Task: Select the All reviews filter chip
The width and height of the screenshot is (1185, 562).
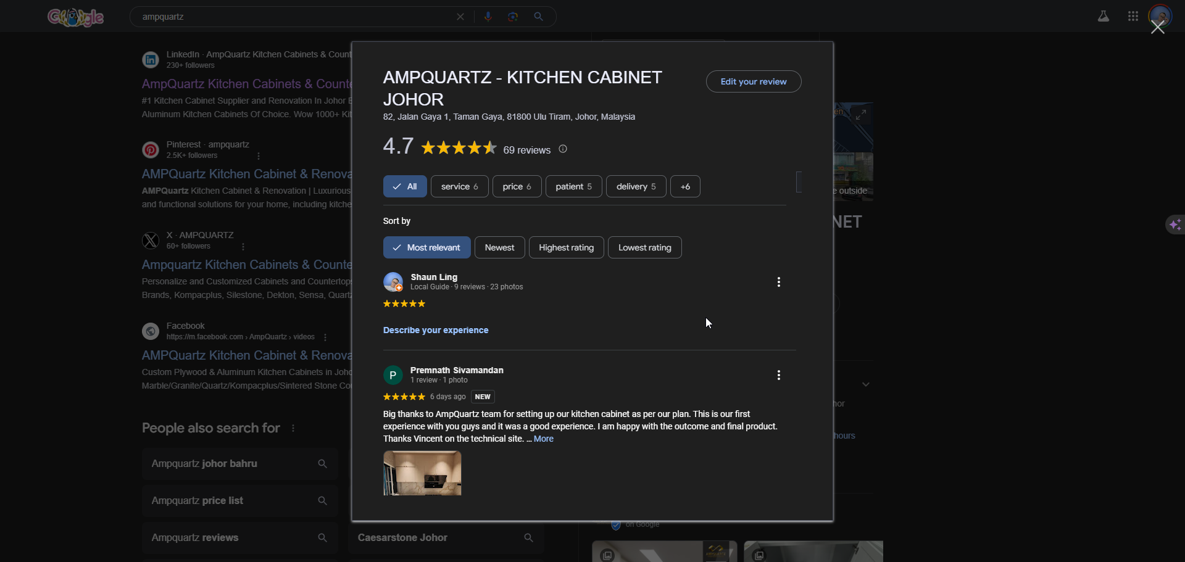Action: (x=405, y=186)
